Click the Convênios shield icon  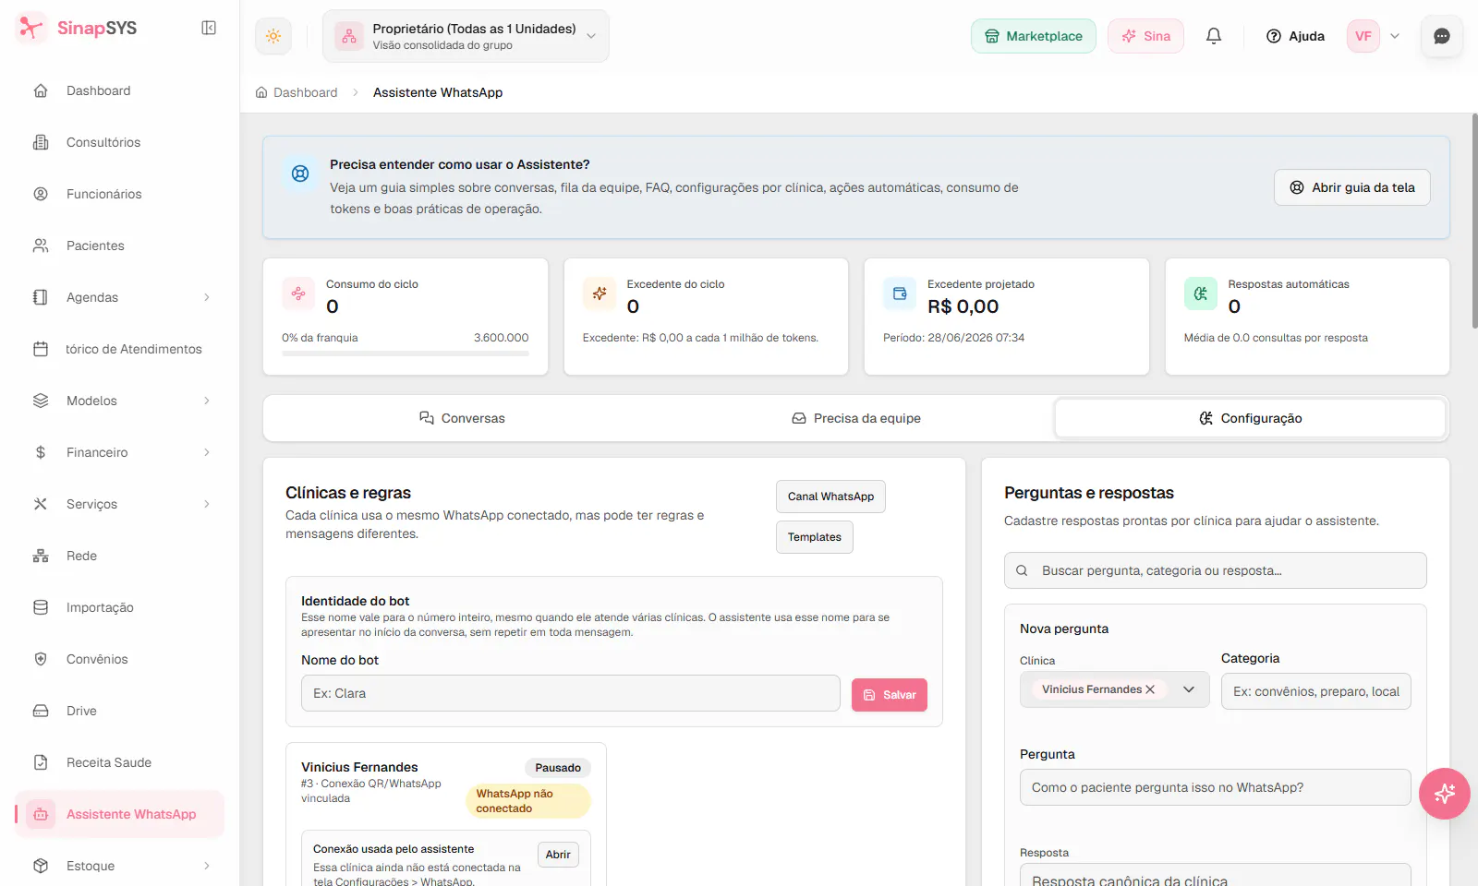(41, 659)
